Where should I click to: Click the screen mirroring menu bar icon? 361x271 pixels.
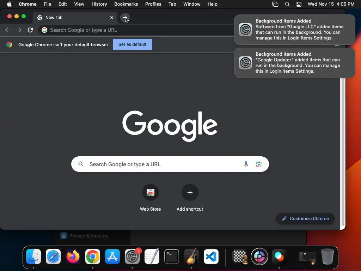coord(275,4)
